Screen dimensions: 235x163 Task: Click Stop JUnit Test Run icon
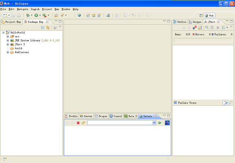(218, 28)
